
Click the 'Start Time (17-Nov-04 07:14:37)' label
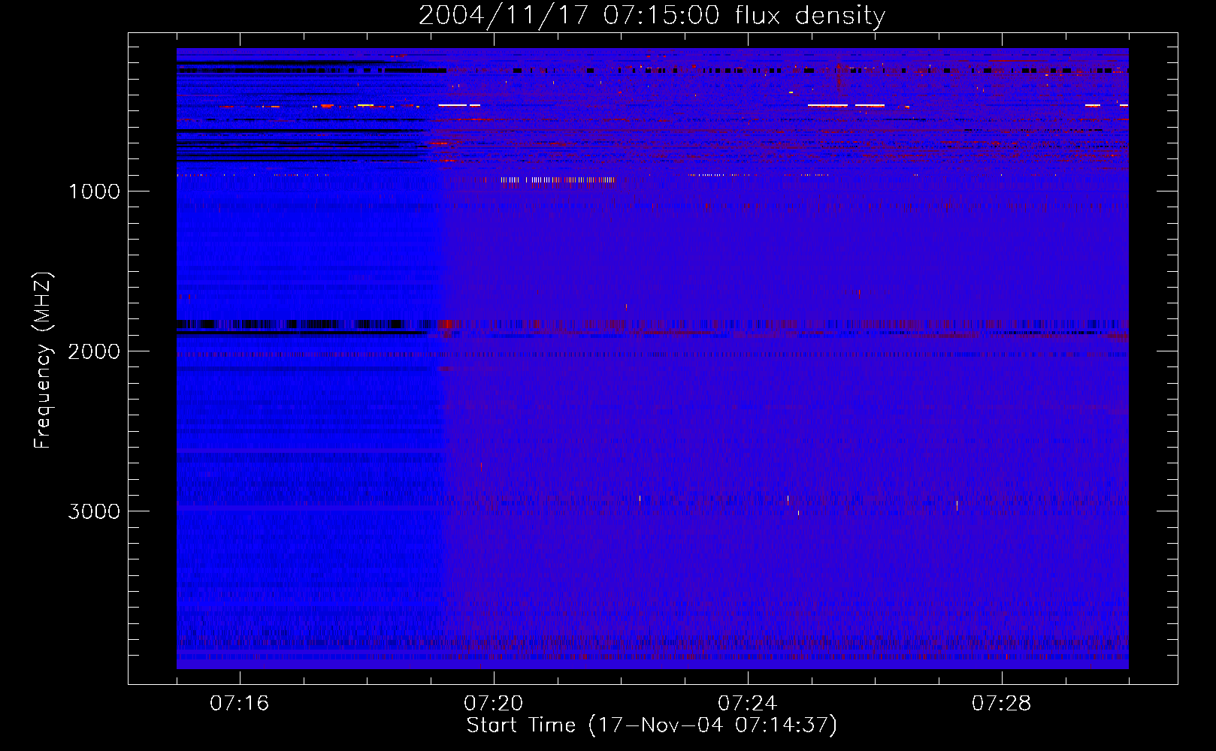(652, 725)
